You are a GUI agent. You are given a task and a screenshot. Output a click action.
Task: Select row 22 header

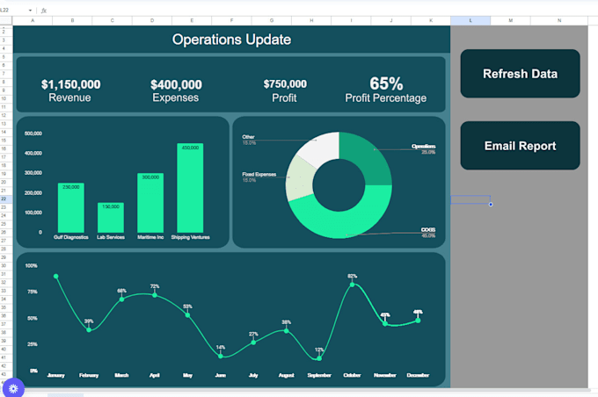(4, 198)
